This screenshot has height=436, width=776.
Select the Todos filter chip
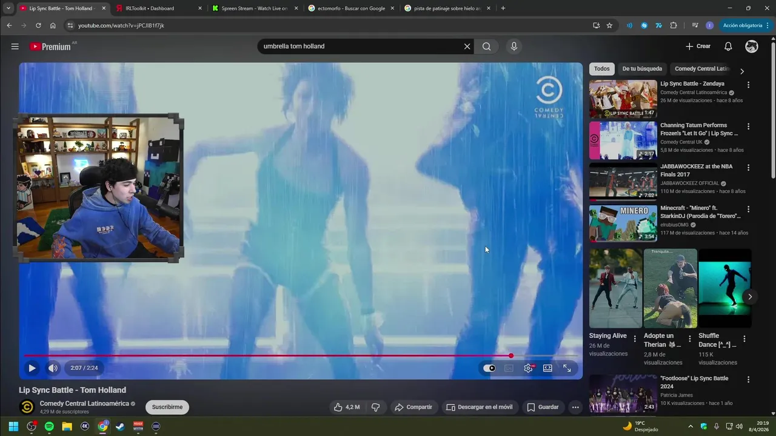602,69
